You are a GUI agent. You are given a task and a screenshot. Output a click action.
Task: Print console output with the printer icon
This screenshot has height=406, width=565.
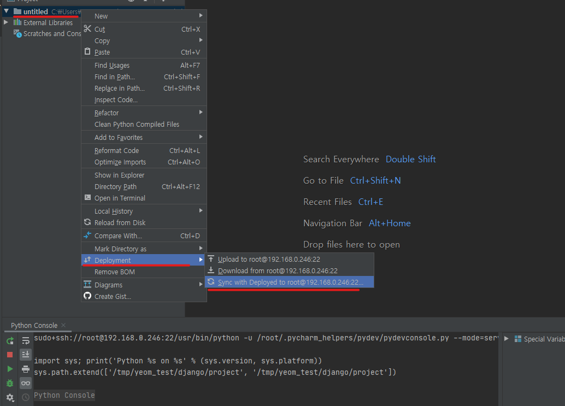point(25,369)
